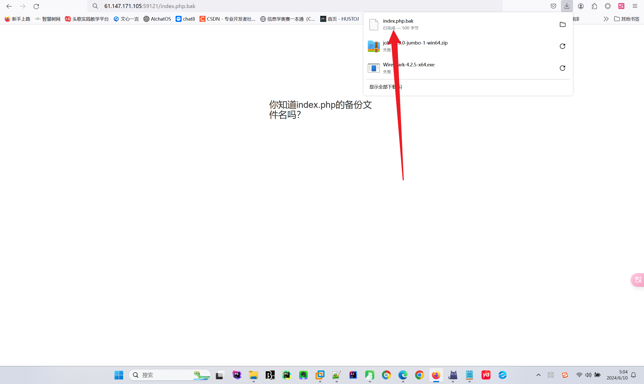Image resolution: width=644 pixels, height=384 pixels.
Task: Open the browser download panel icon
Action: click(567, 6)
